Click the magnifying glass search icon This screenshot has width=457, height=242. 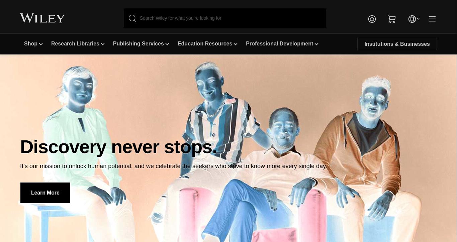(x=132, y=18)
